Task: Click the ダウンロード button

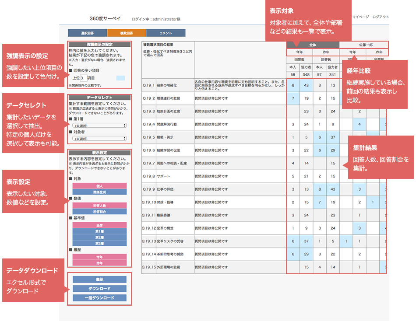Action: [99, 289]
